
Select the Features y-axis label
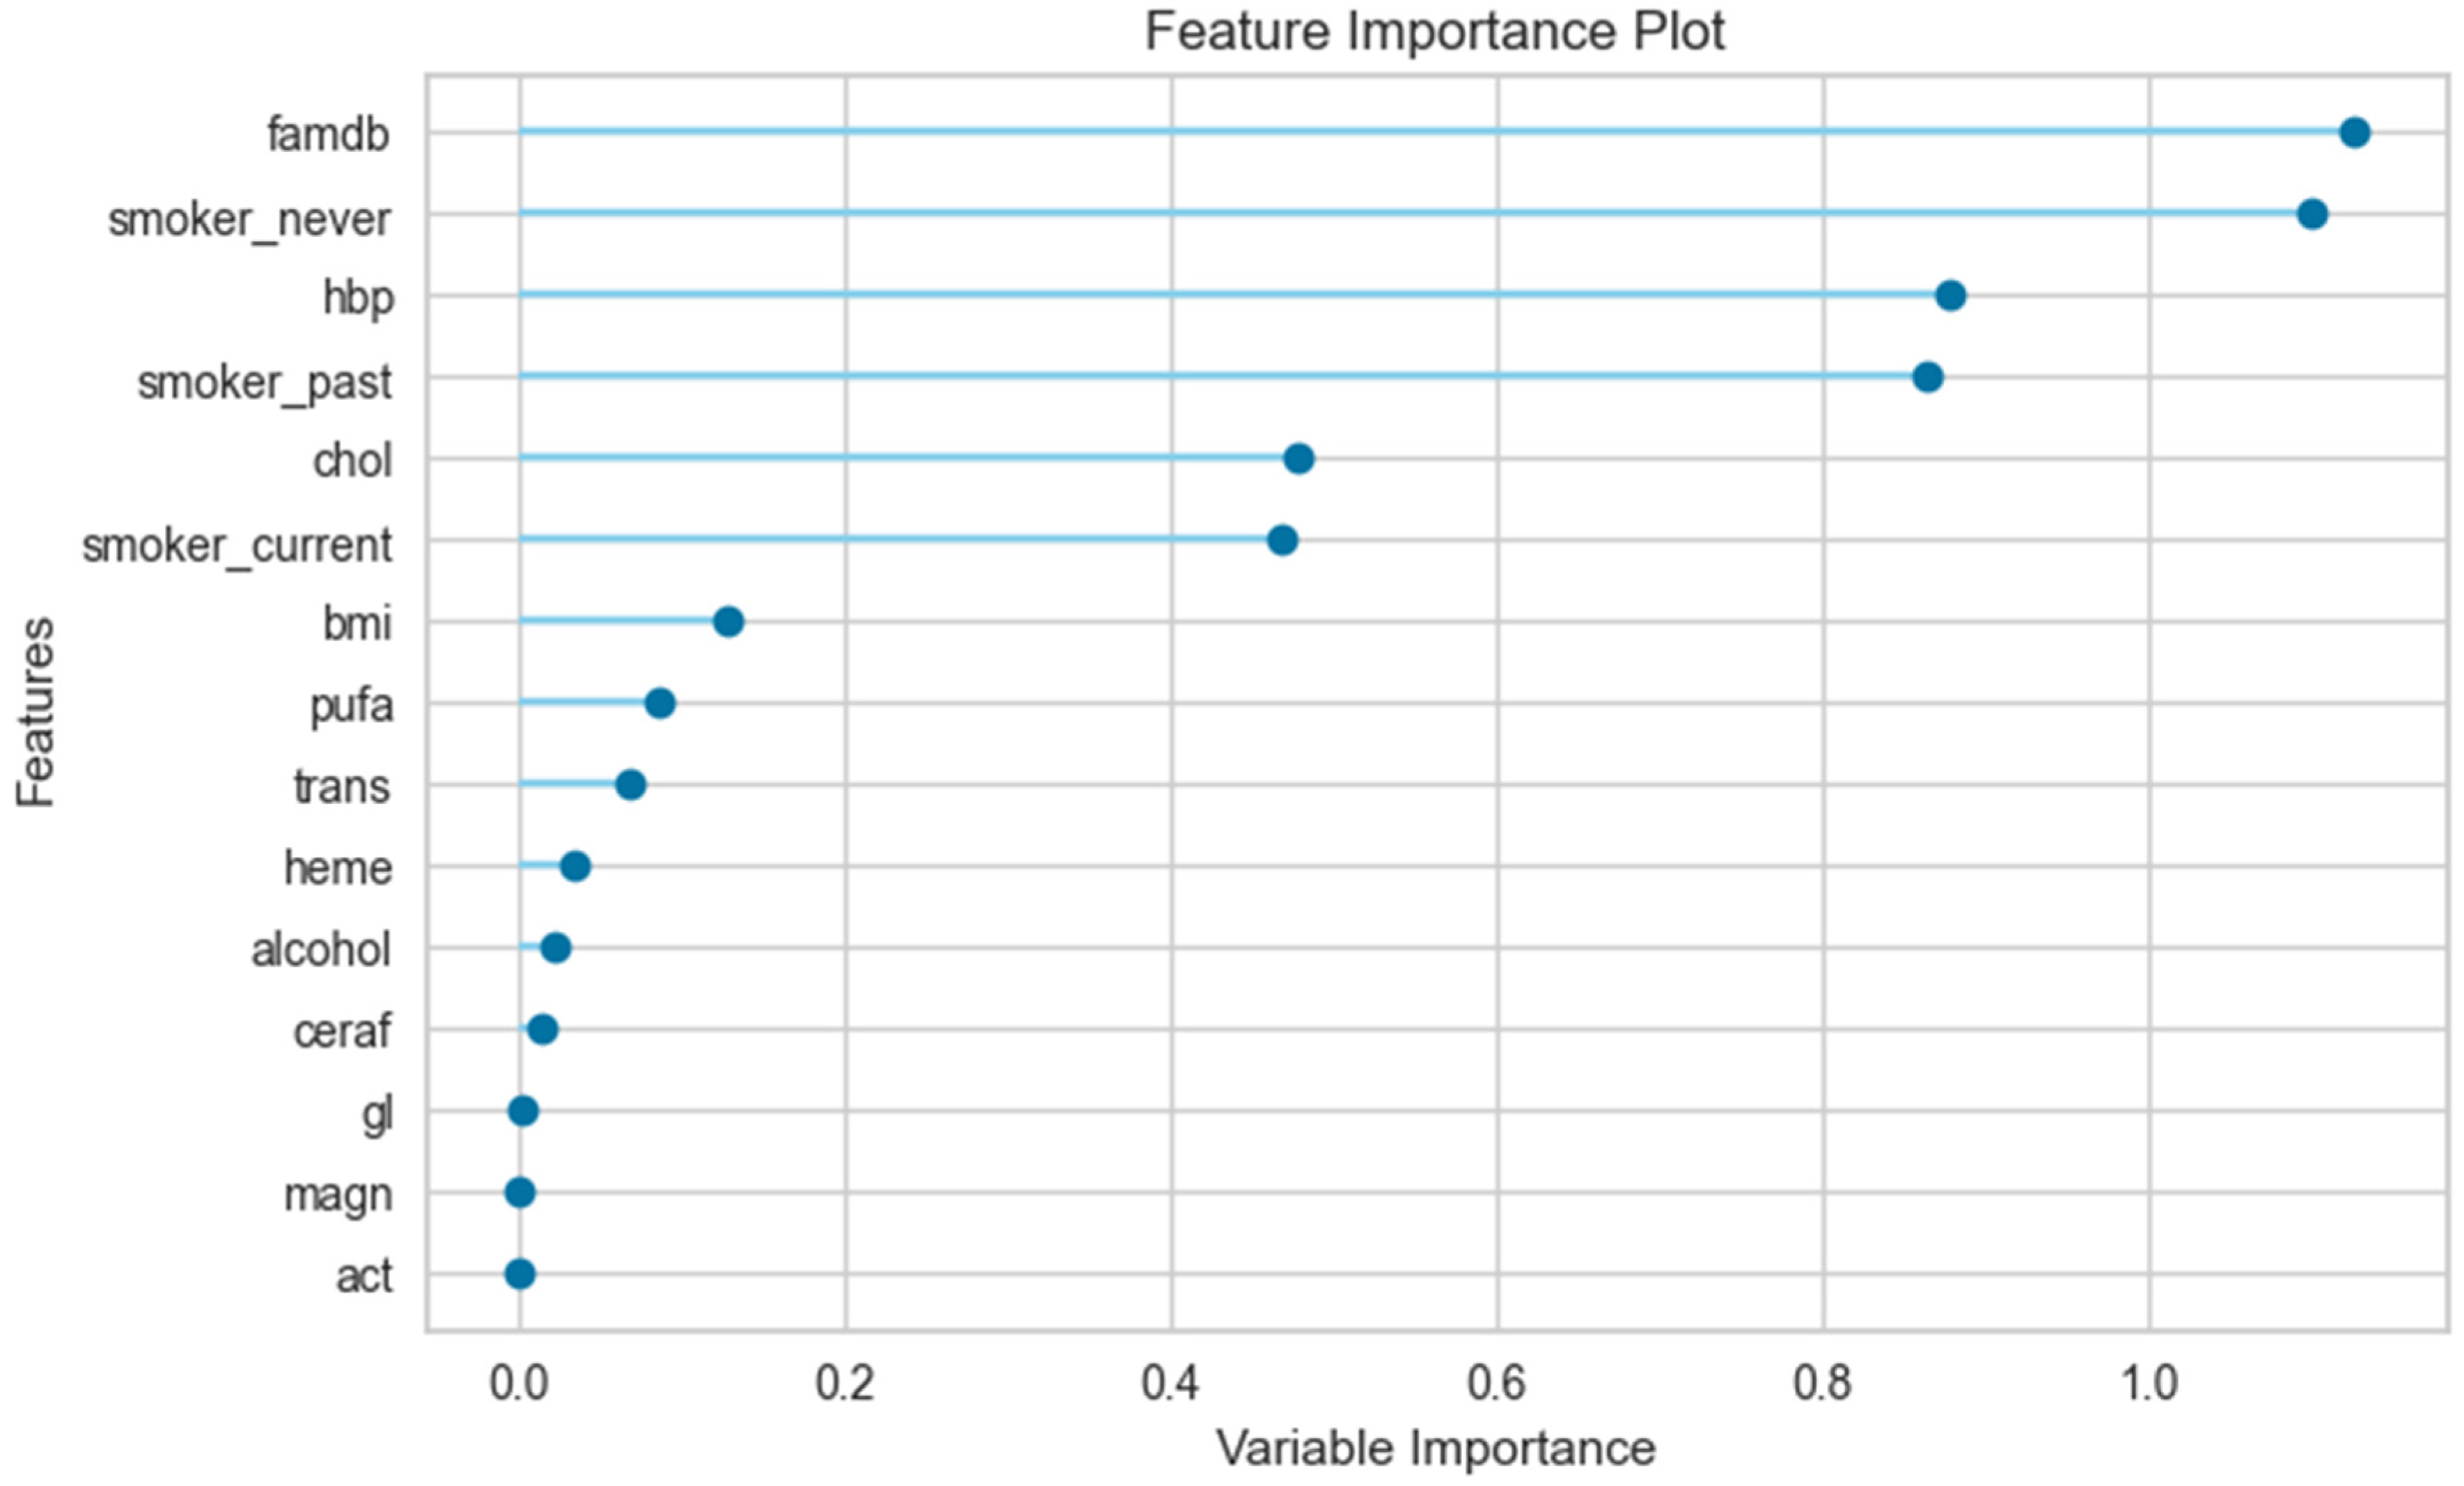coord(36,712)
